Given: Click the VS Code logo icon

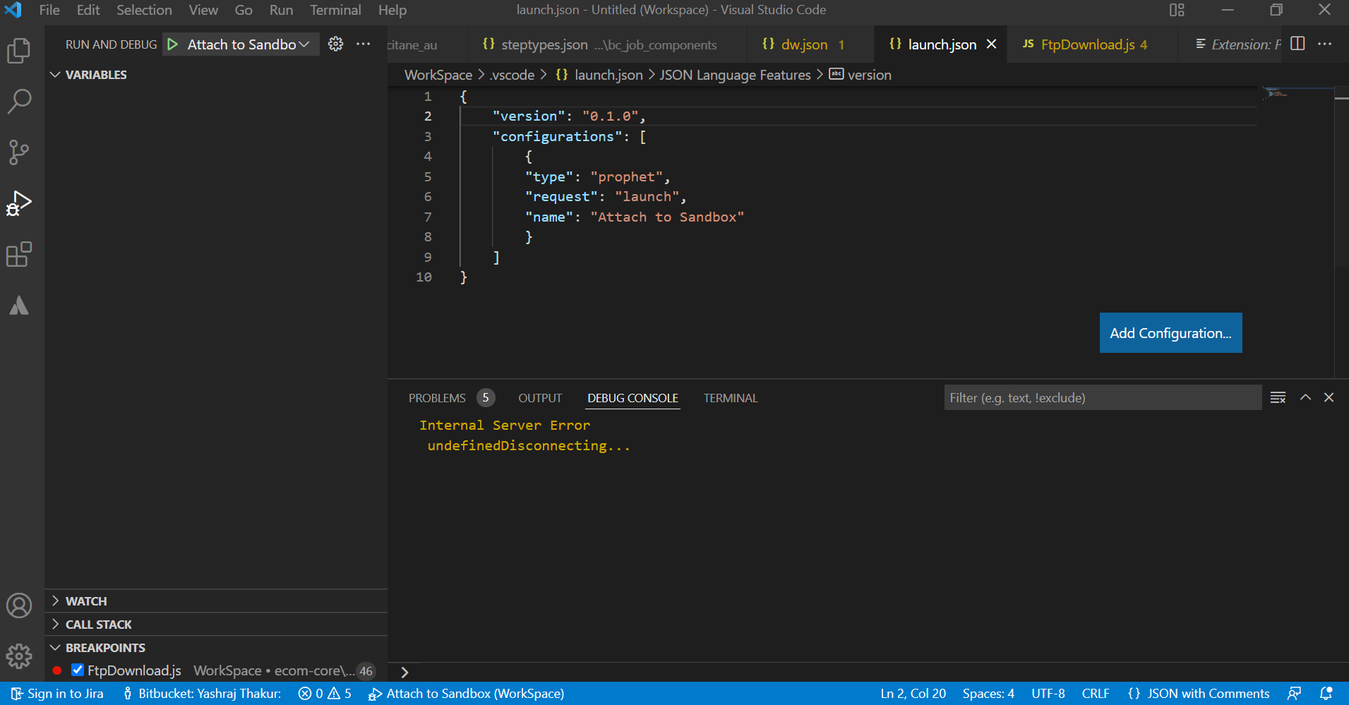Looking at the screenshot, I should pyautogui.click(x=13, y=10).
